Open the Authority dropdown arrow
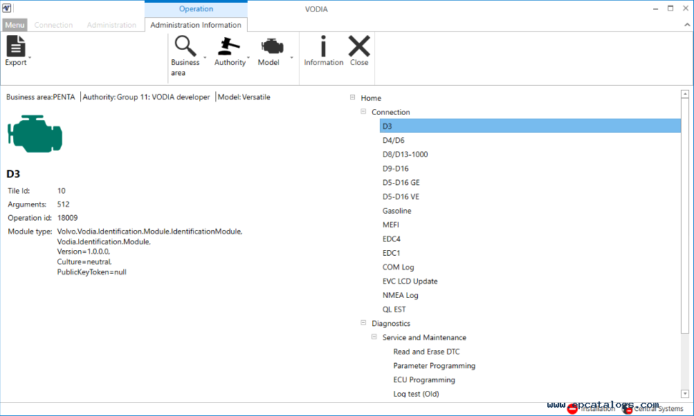 coord(248,58)
